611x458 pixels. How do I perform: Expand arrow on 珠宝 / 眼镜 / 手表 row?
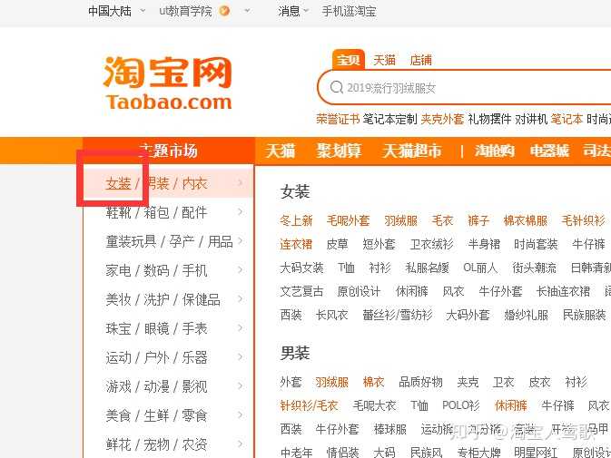coord(240,327)
